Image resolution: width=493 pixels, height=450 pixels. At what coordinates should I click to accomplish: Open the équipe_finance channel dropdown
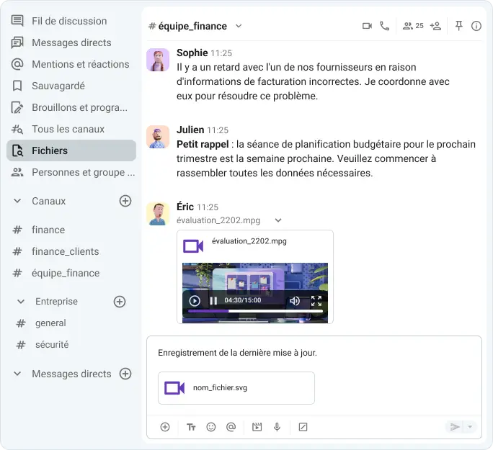tap(239, 26)
